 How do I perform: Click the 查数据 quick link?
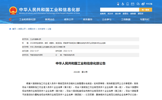pyautogui.click(x=133, y=14)
